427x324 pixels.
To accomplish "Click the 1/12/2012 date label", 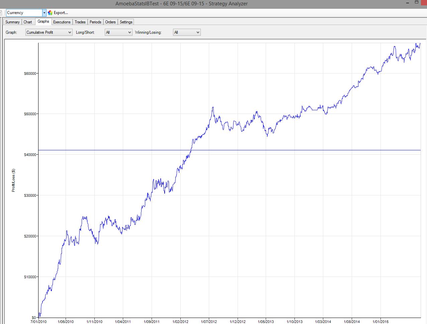I will point(238,322).
